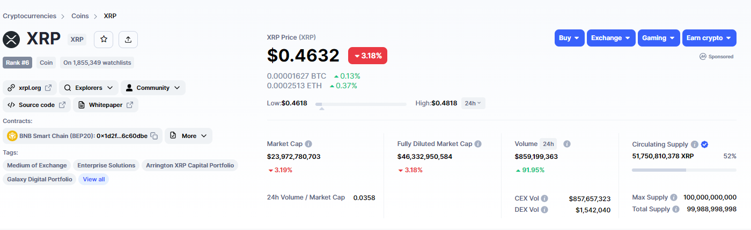Click View all tags button

(94, 179)
